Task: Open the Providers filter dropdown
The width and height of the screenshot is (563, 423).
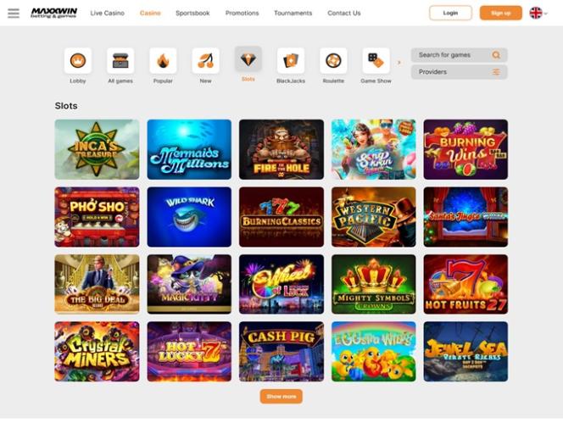Action: 460,72
